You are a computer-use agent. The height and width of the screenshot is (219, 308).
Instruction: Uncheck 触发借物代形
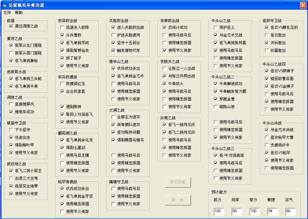(113, 51)
